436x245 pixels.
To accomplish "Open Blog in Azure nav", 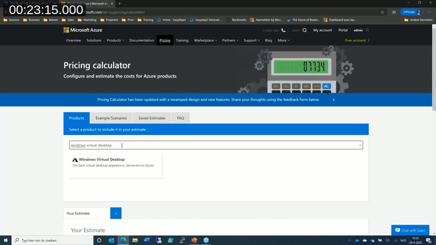I will [x=268, y=40].
